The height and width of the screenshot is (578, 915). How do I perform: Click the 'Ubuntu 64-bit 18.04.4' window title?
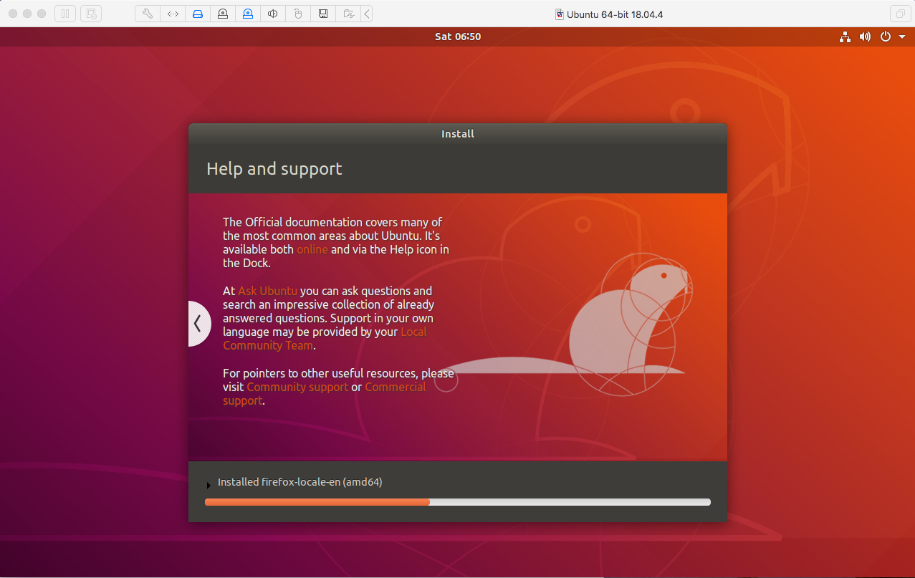tap(615, 14)
